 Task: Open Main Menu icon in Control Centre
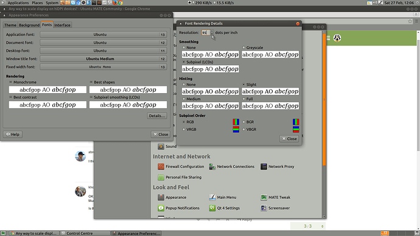tap(212, 197)
